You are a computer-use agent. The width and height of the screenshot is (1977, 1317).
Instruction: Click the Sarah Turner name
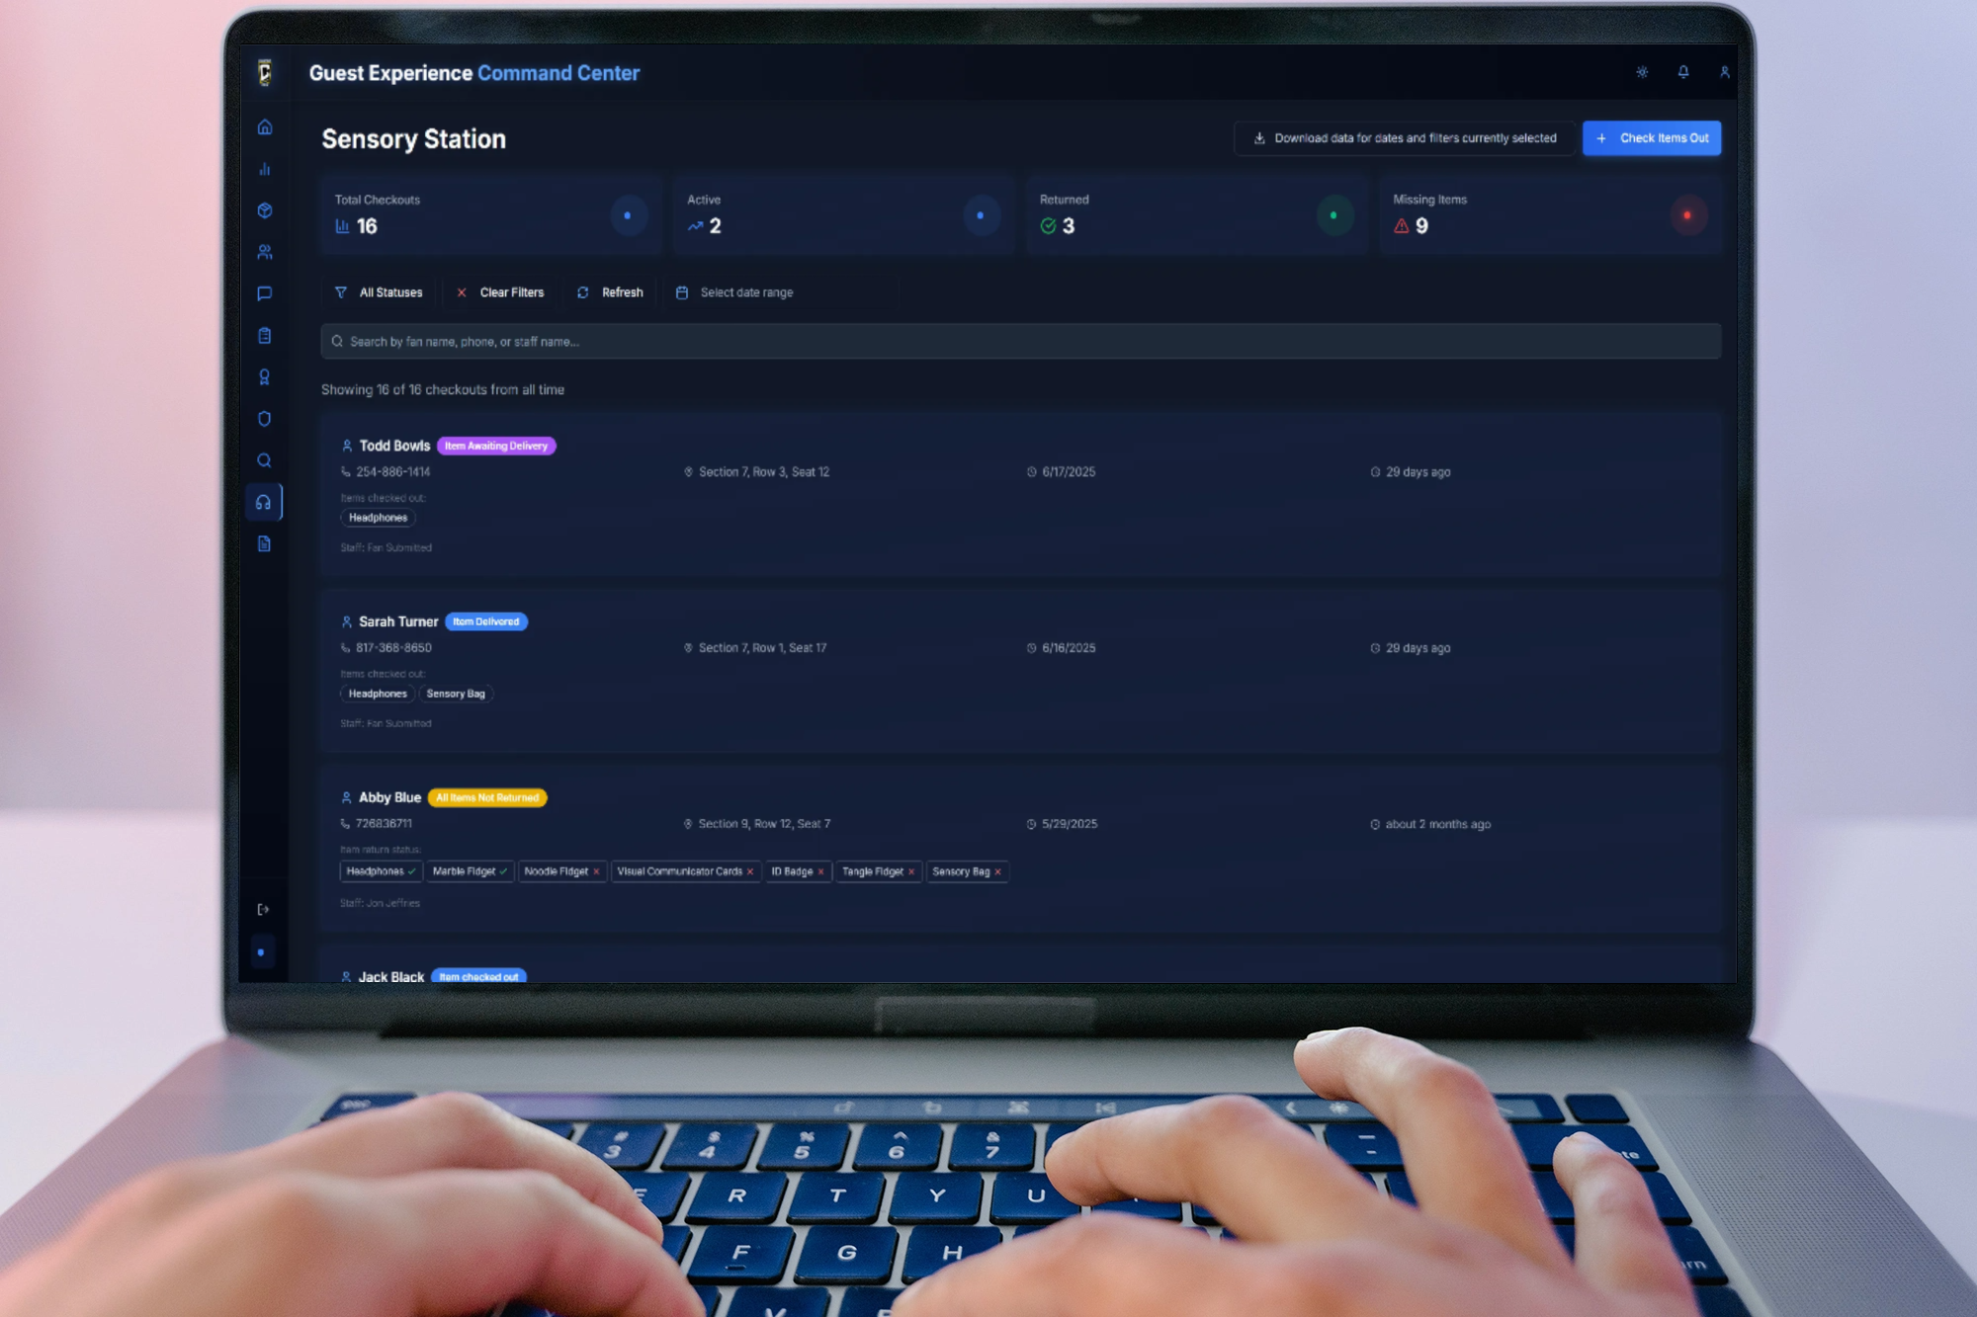398,621
